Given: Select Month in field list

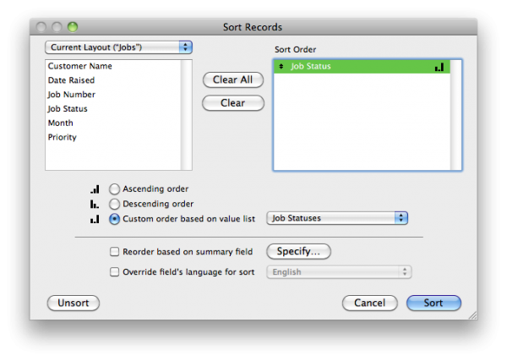Looking at the screenshot, I should pyautogui.click(x=113, y=123).
